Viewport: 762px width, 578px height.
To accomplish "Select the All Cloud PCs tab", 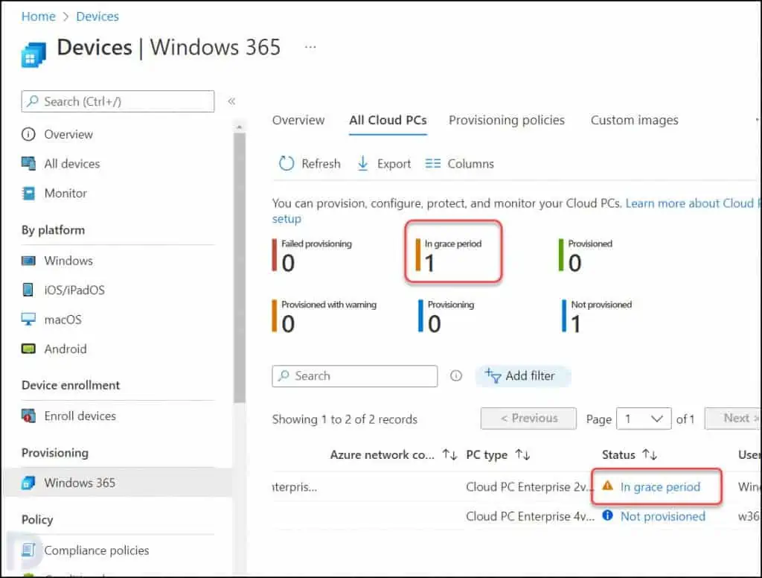I will tap(388, 120).
